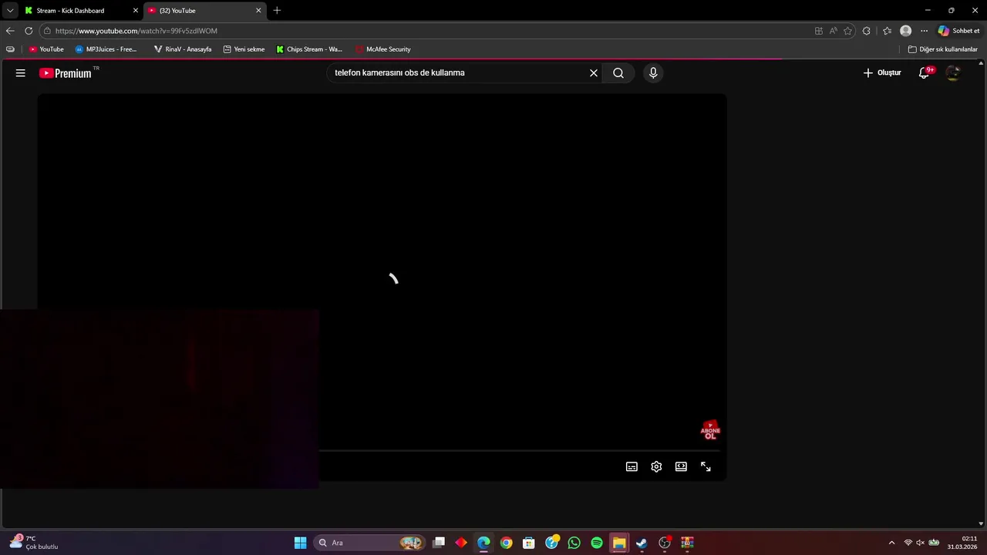
Task: Expand the tab search dropdown arrow
Action: point(10,11)
